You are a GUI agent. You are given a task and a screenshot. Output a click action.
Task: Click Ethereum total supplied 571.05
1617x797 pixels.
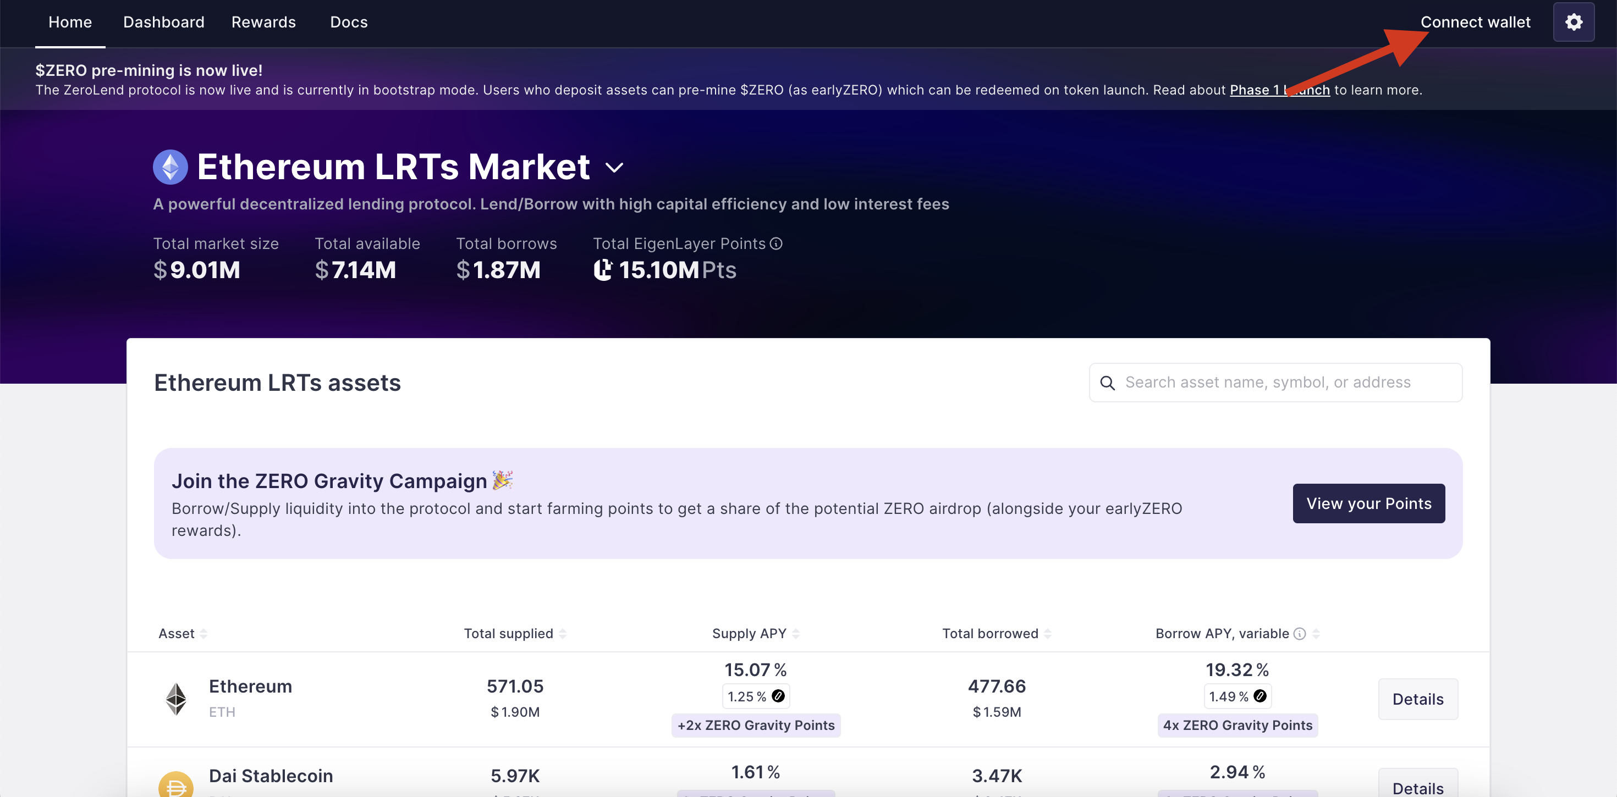point(515,686)
